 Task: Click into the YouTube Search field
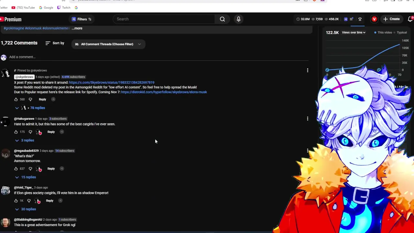(164, 19)
